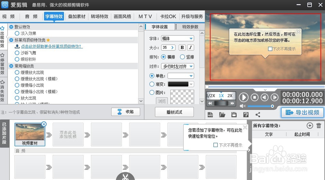325x180 pixels.
Task: Open the 画面风格 tab
Action: 122,16
